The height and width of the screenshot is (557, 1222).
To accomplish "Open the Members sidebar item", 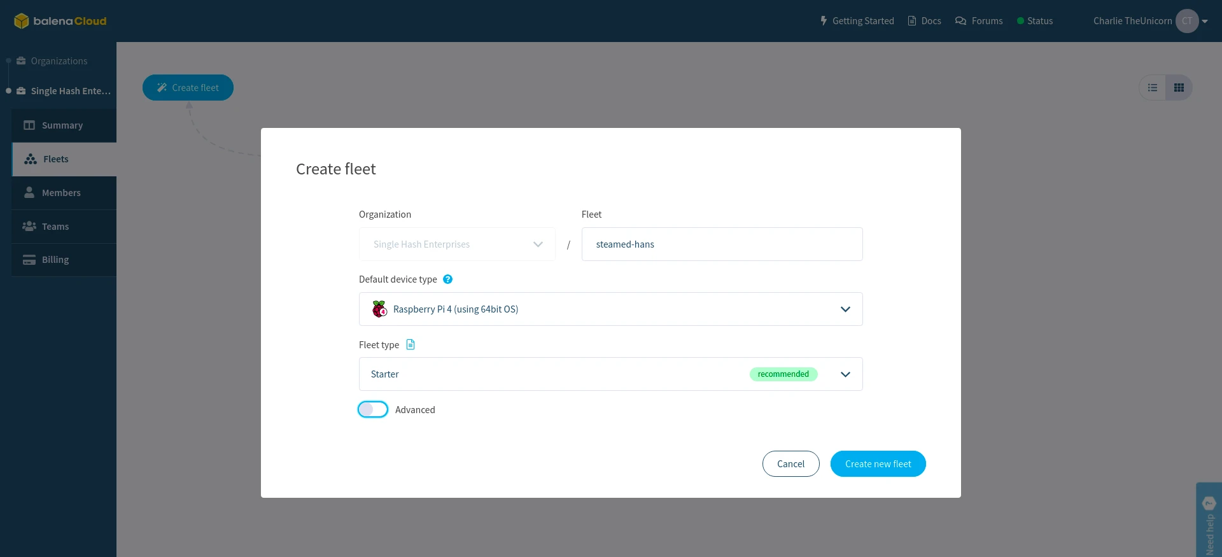I will pos(61,193).
